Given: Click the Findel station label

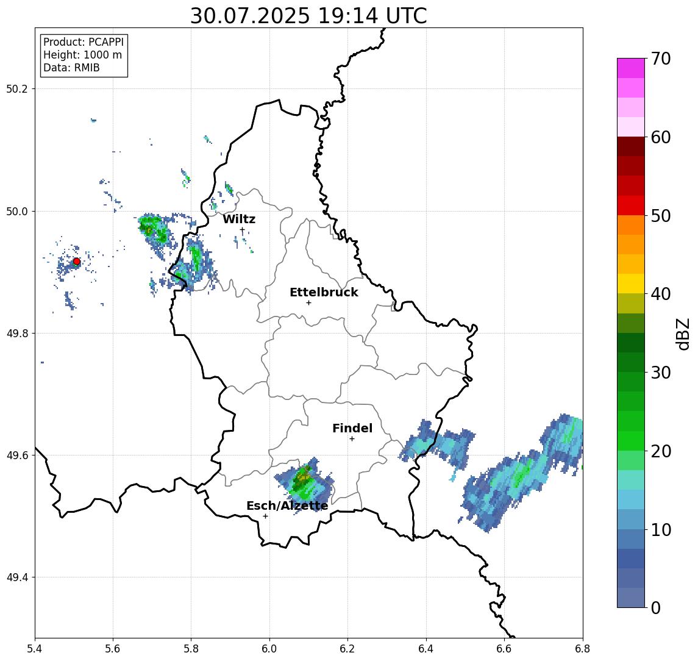Looking at the screenshot, I should (x=352, y=428).
